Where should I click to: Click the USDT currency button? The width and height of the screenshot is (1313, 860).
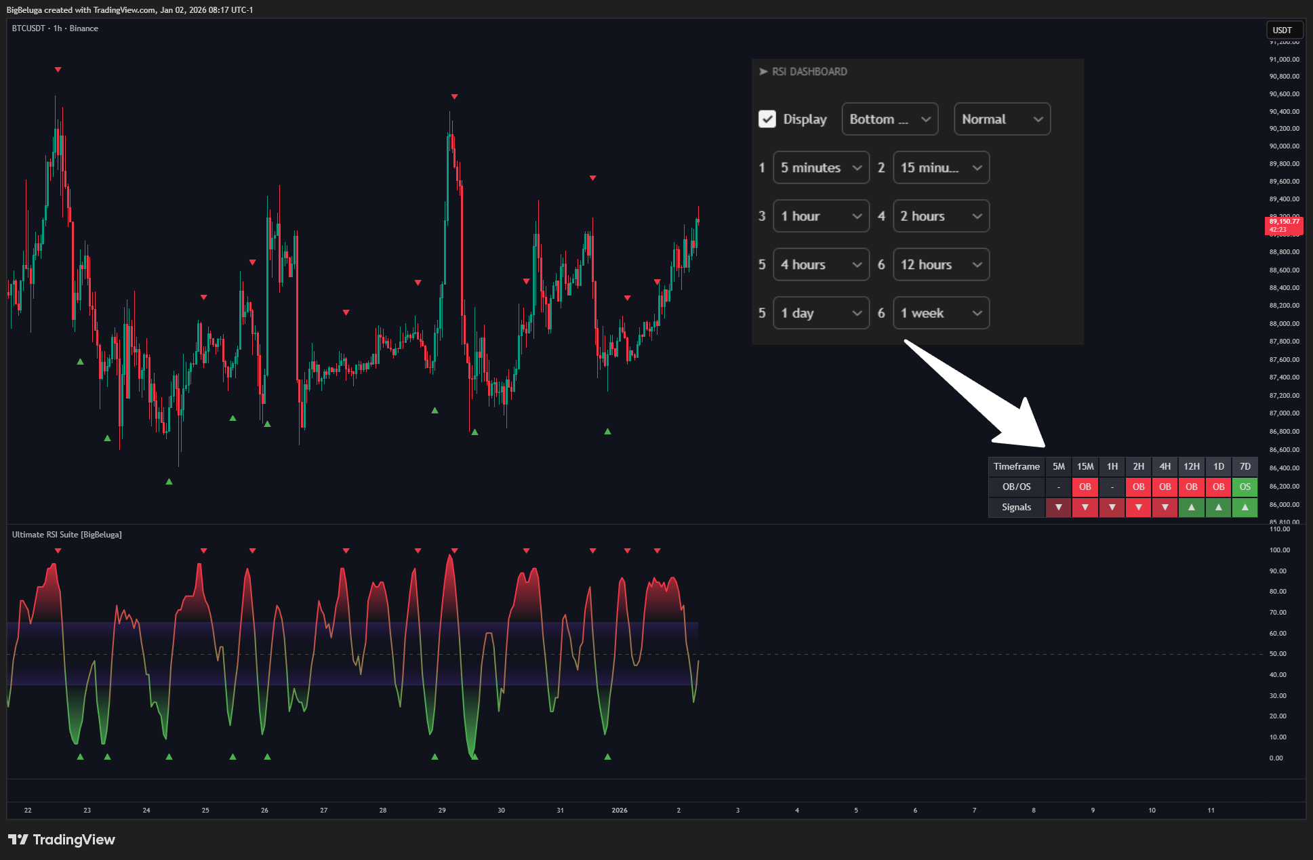point(1283,30)
